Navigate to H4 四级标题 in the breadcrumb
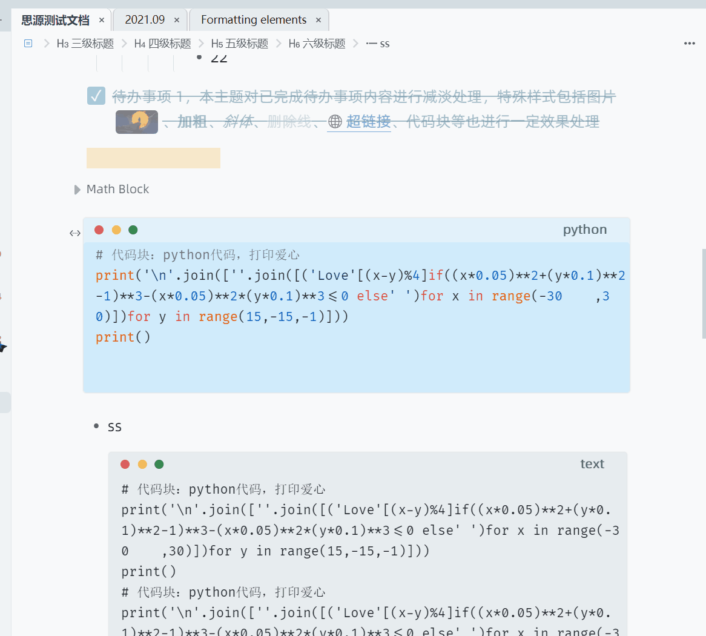The height and width of the screenshot is (636, 706). pyautogui.click(x=162, y=43)
